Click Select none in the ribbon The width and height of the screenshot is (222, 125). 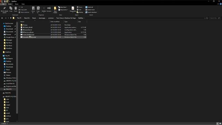[90, 10]
